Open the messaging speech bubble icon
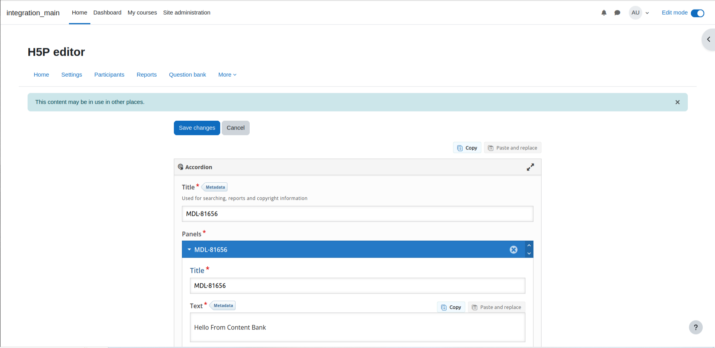The image size is (715, 348). coord(617,13)
